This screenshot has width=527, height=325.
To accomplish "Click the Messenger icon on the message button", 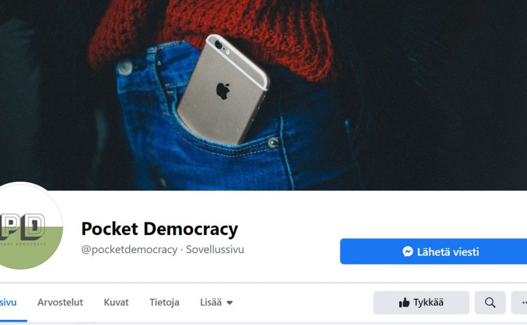I will [x=408, y=252].
